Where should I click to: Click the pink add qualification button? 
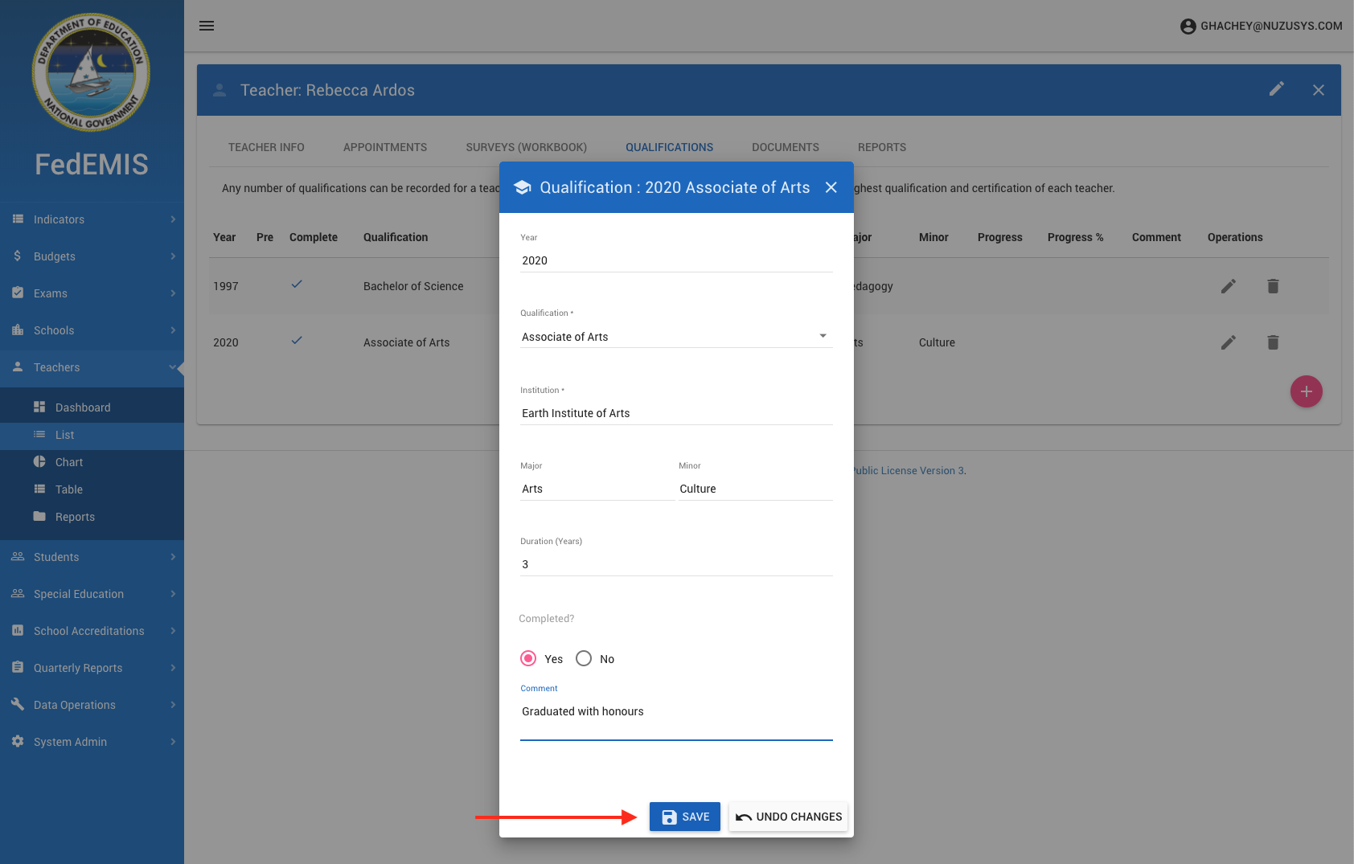(1306, 391)
